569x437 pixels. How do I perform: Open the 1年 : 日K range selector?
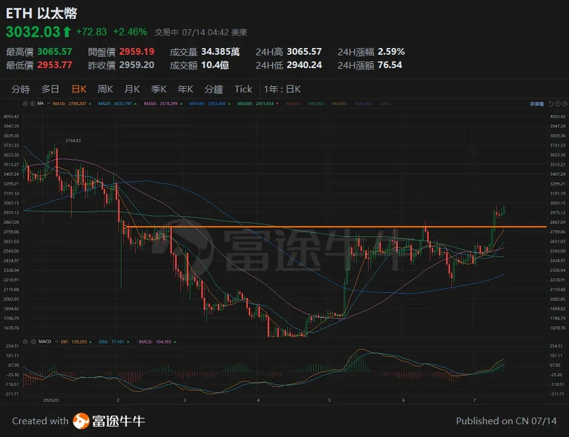(282, 89)
